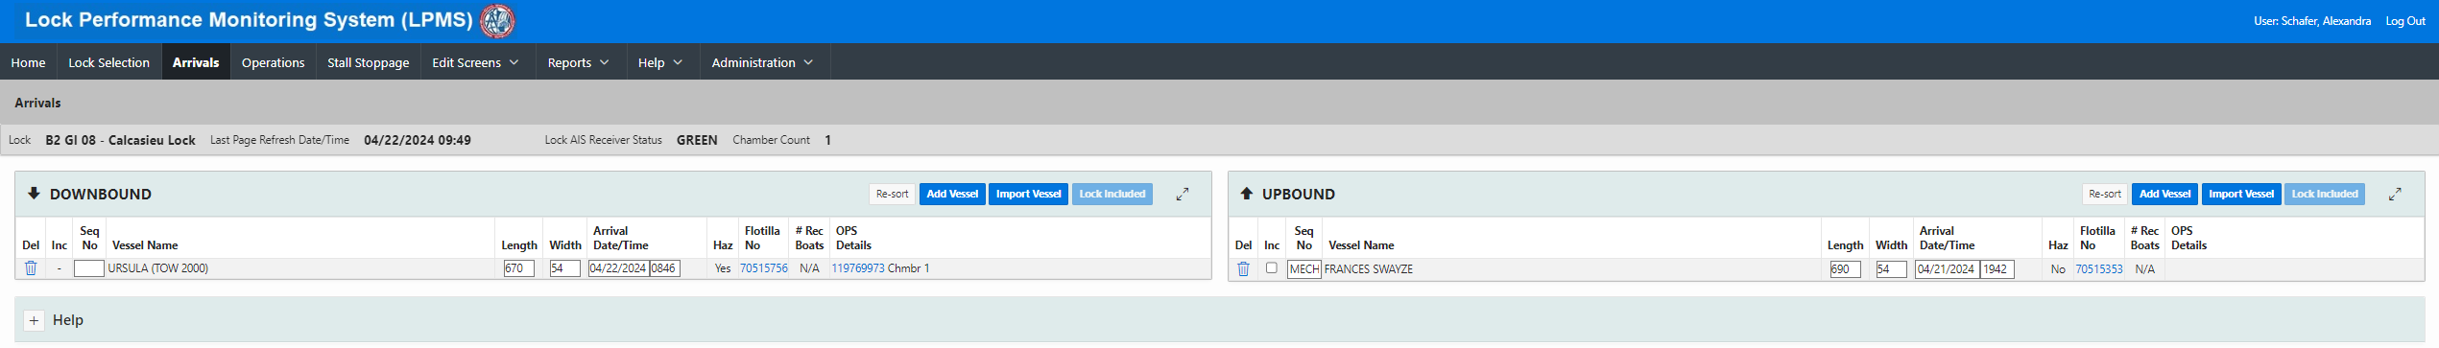Image resolution: width=2439 pixels, height=348 pixels.
Task: Edit the Width field for URSULA
Action: pos(564,268)
